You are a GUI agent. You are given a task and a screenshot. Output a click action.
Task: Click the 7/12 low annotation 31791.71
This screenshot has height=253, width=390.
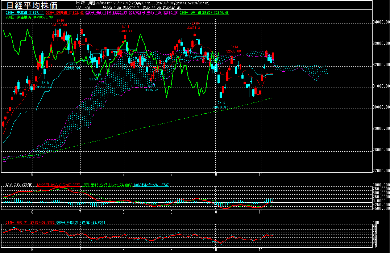[x=97, y=77]
